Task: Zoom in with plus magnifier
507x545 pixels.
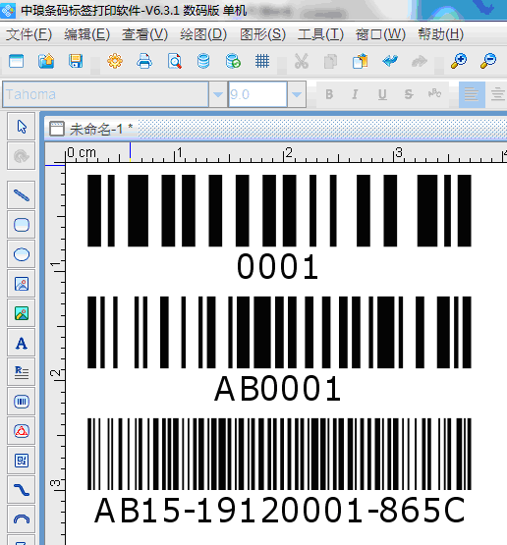Action: [x=459, y=62]
